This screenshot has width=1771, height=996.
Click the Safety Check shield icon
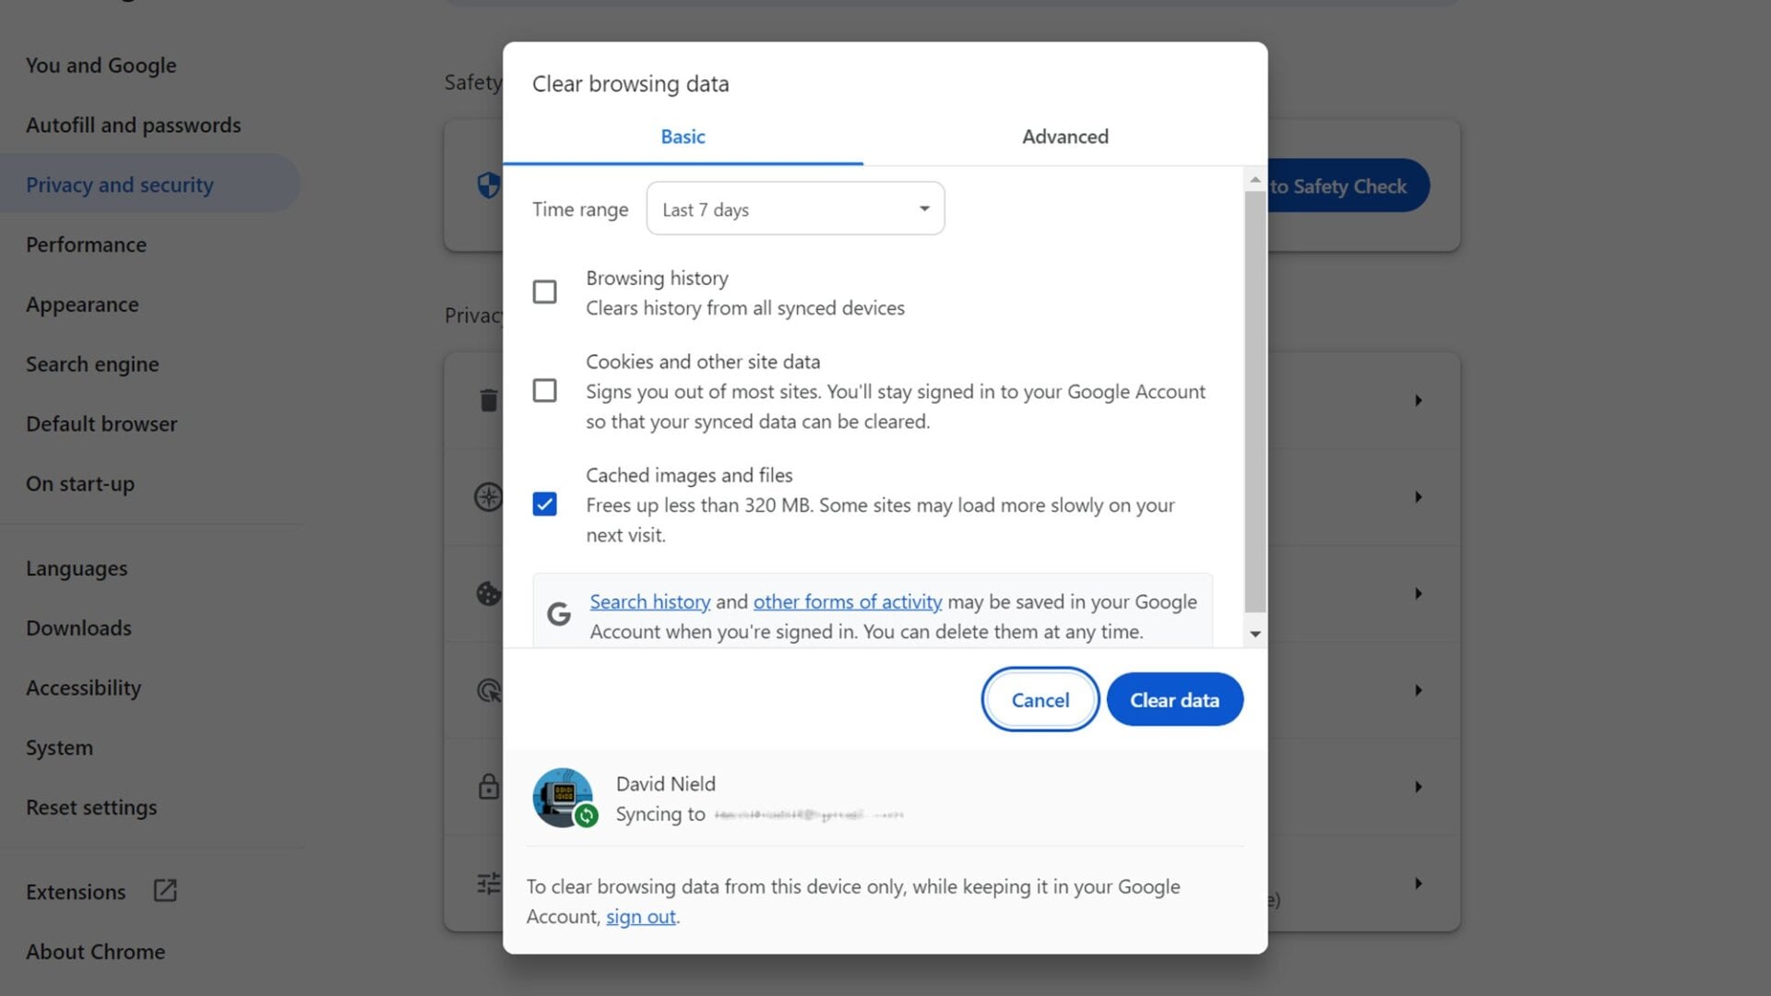coord(488,185)
